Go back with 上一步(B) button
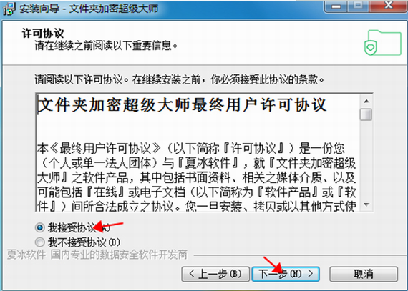Viewport: 408px width, 291px height. tap(215, 274)
